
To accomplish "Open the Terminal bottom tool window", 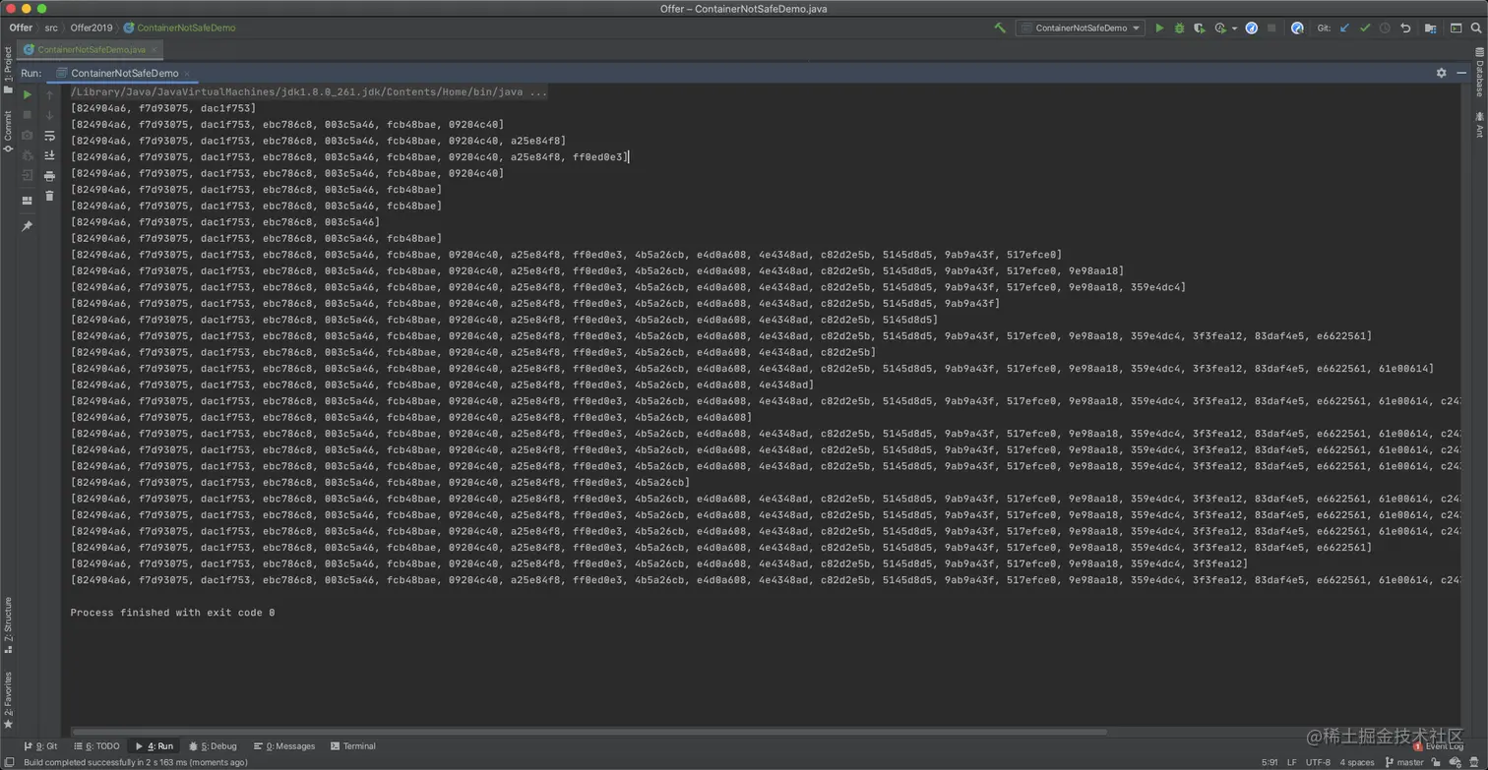I will [x=353, y=746].
